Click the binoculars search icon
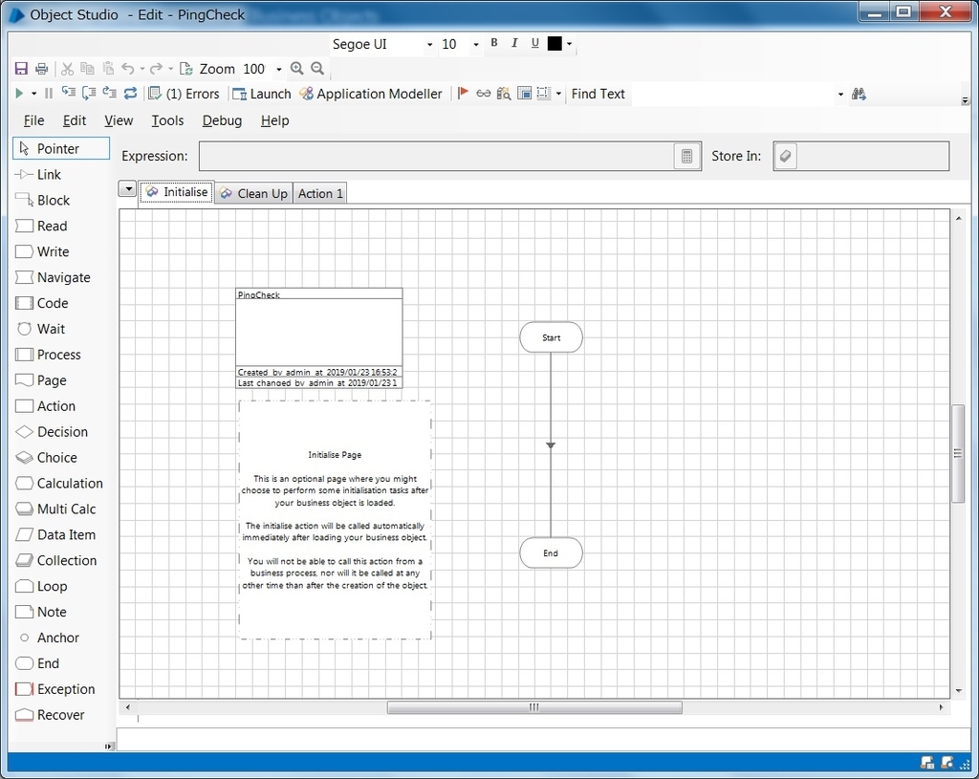 (x=859, y=94)
